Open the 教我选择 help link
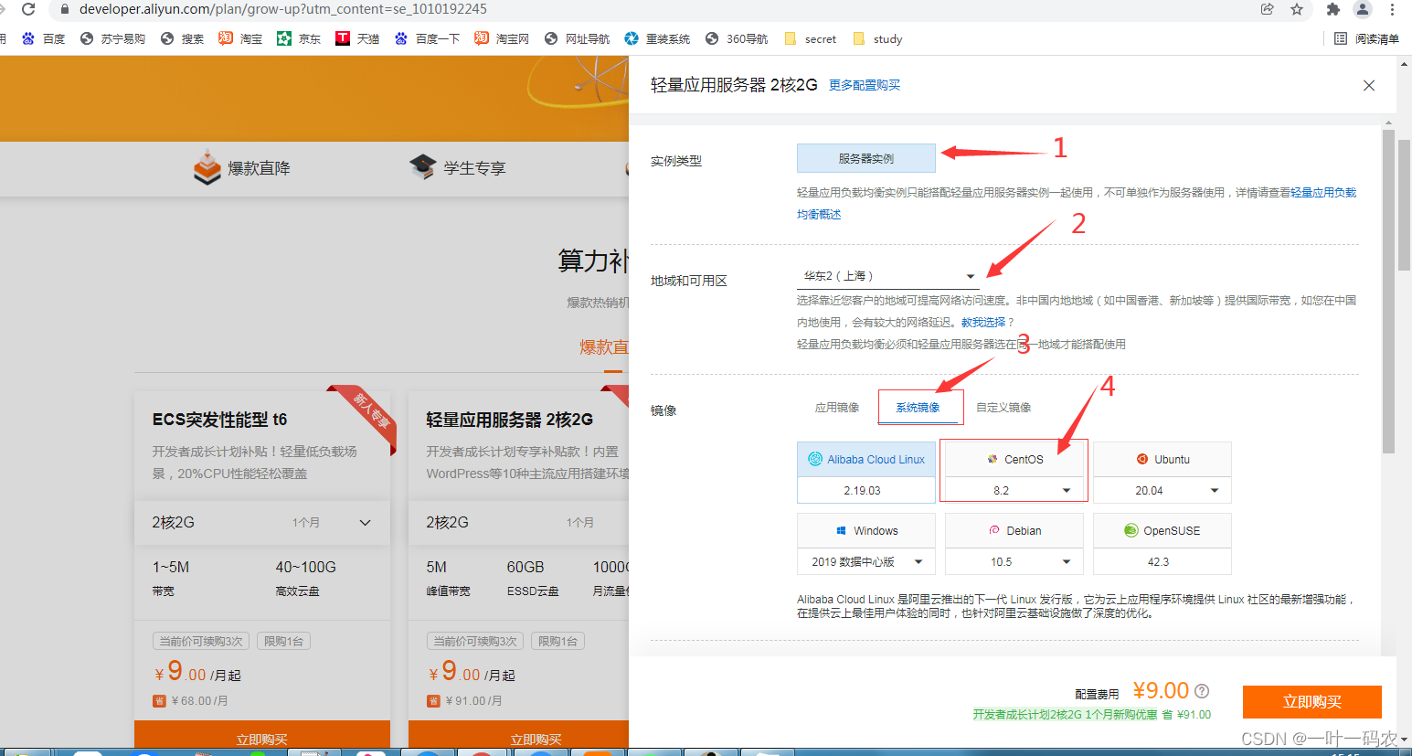Image resolution: width=1412 pixels, height=756 pixels. coord(982,322)
